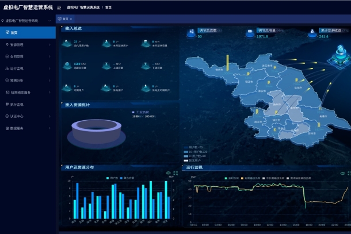
Task: Click the 资源管理 location pin icon
Action: (6, 44)
